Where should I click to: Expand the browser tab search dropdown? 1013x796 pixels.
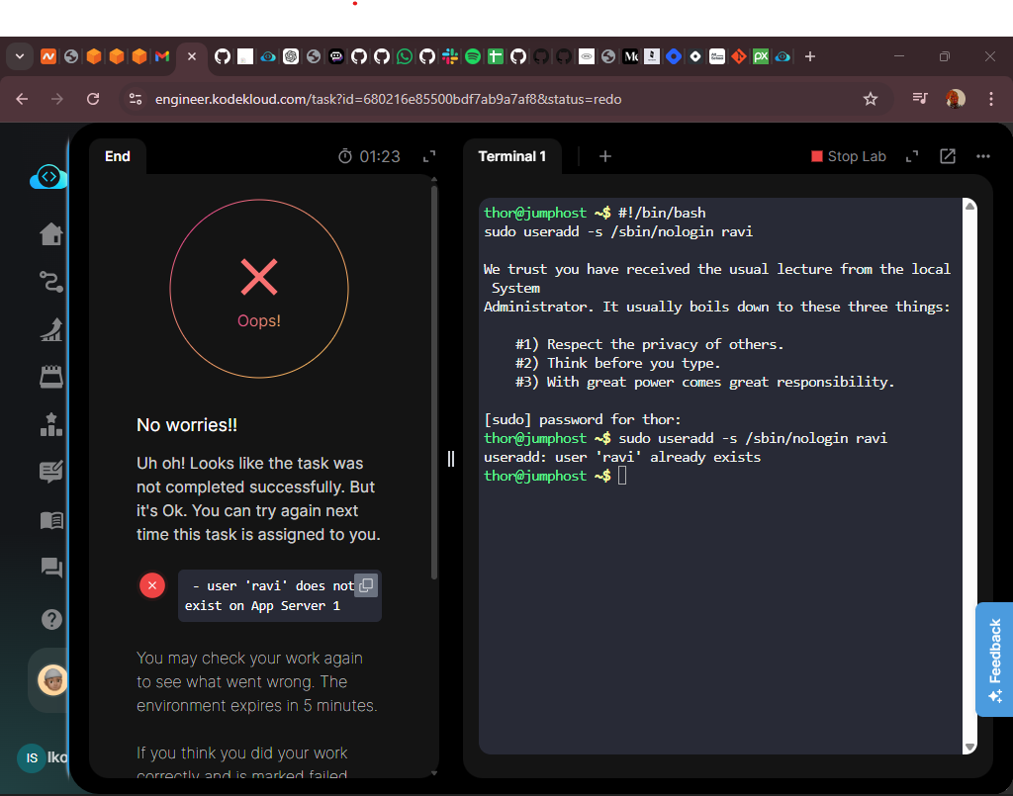[x=19, y=56]
